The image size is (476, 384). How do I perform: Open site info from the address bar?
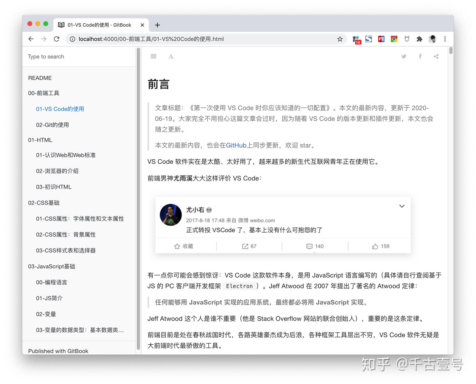(72, 39)
